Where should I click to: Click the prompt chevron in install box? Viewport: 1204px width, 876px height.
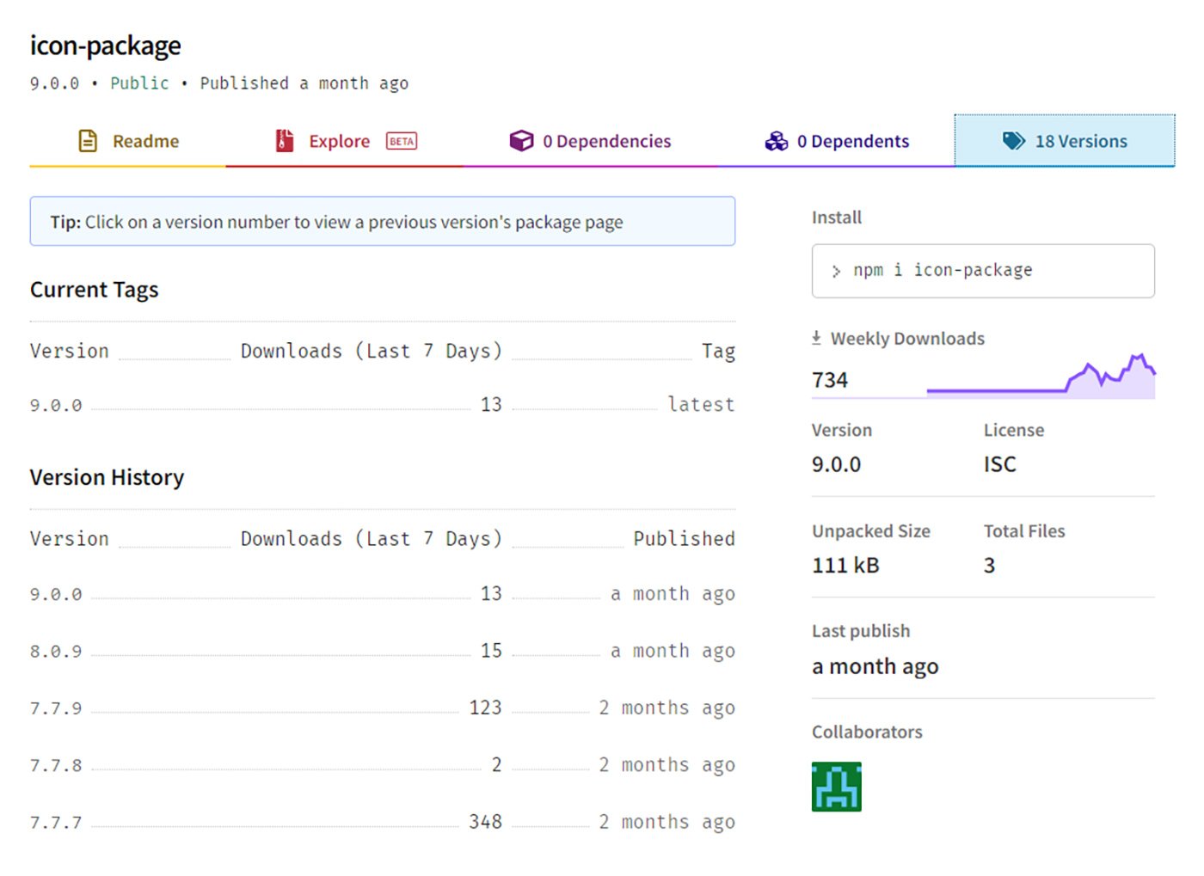click(x=836, y=272)
